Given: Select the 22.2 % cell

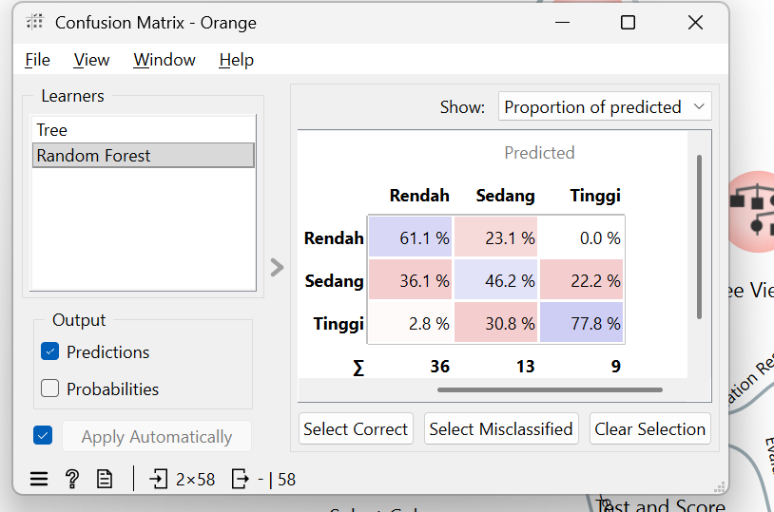Looking at the screenshot, I should tap(582, 279).
